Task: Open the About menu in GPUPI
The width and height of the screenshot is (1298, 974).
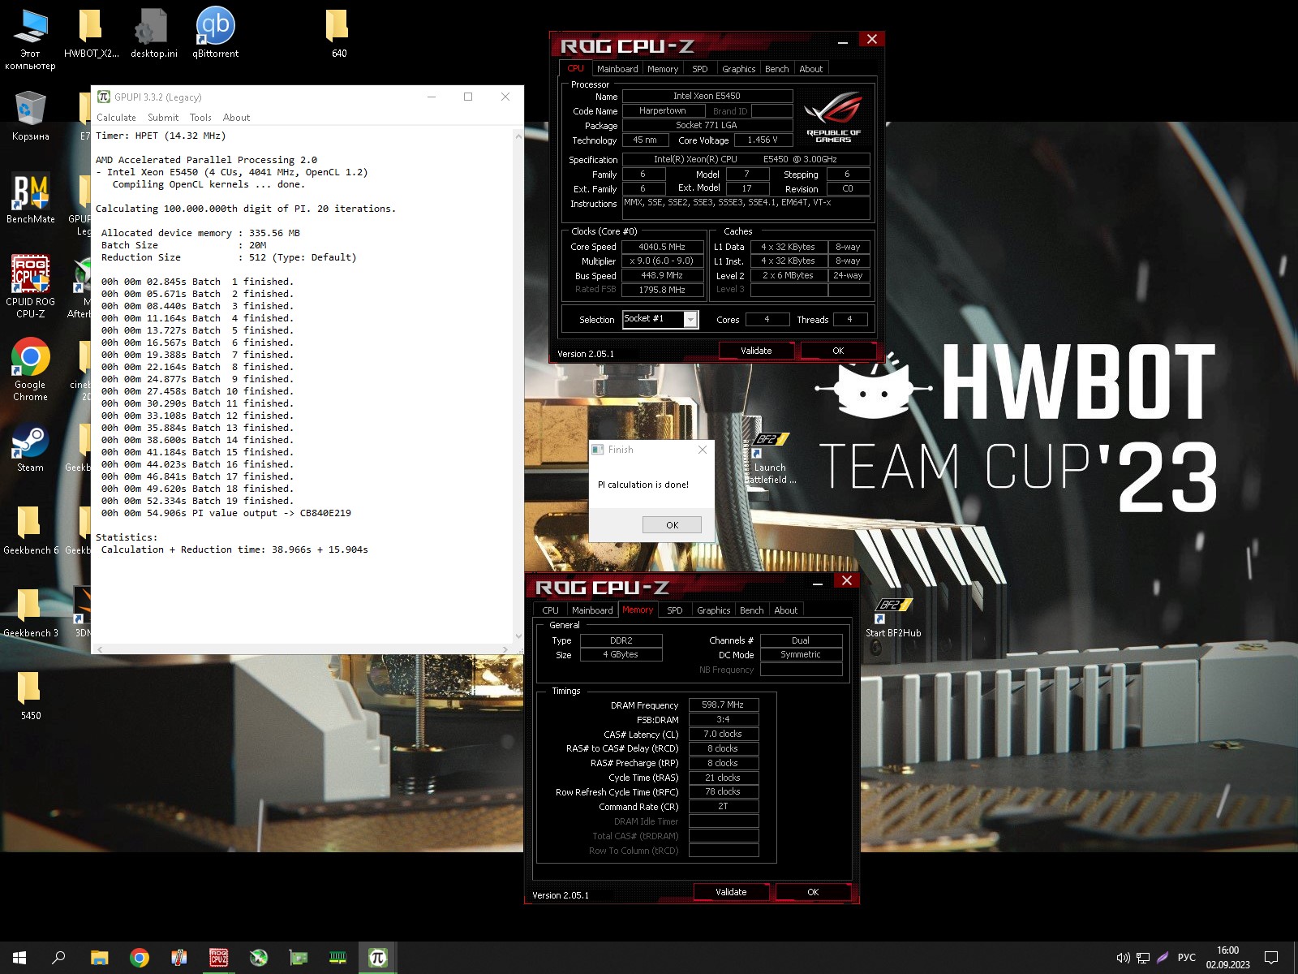Action: 236,118
